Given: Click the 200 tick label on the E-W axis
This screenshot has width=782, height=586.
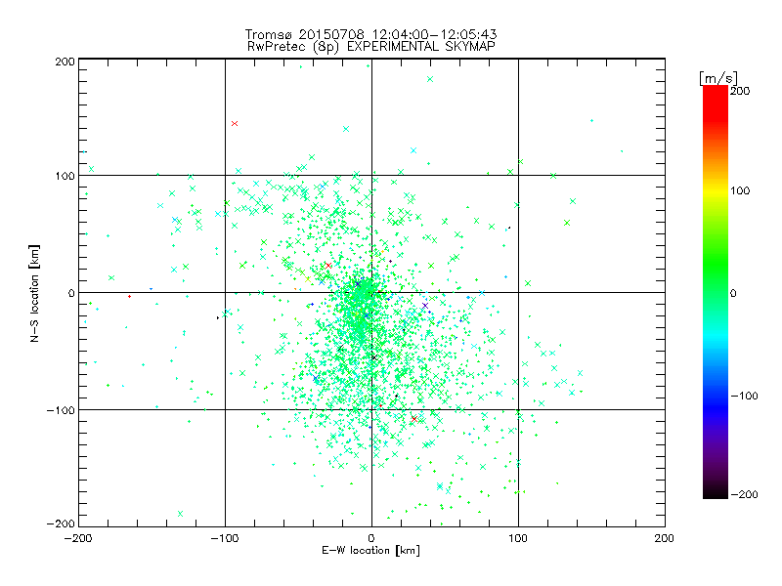Looking at the screenshot, I should [665, 538].
